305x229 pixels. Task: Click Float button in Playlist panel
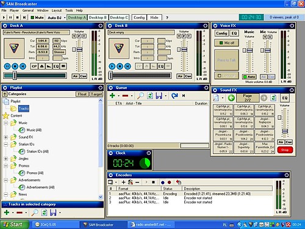82,94
